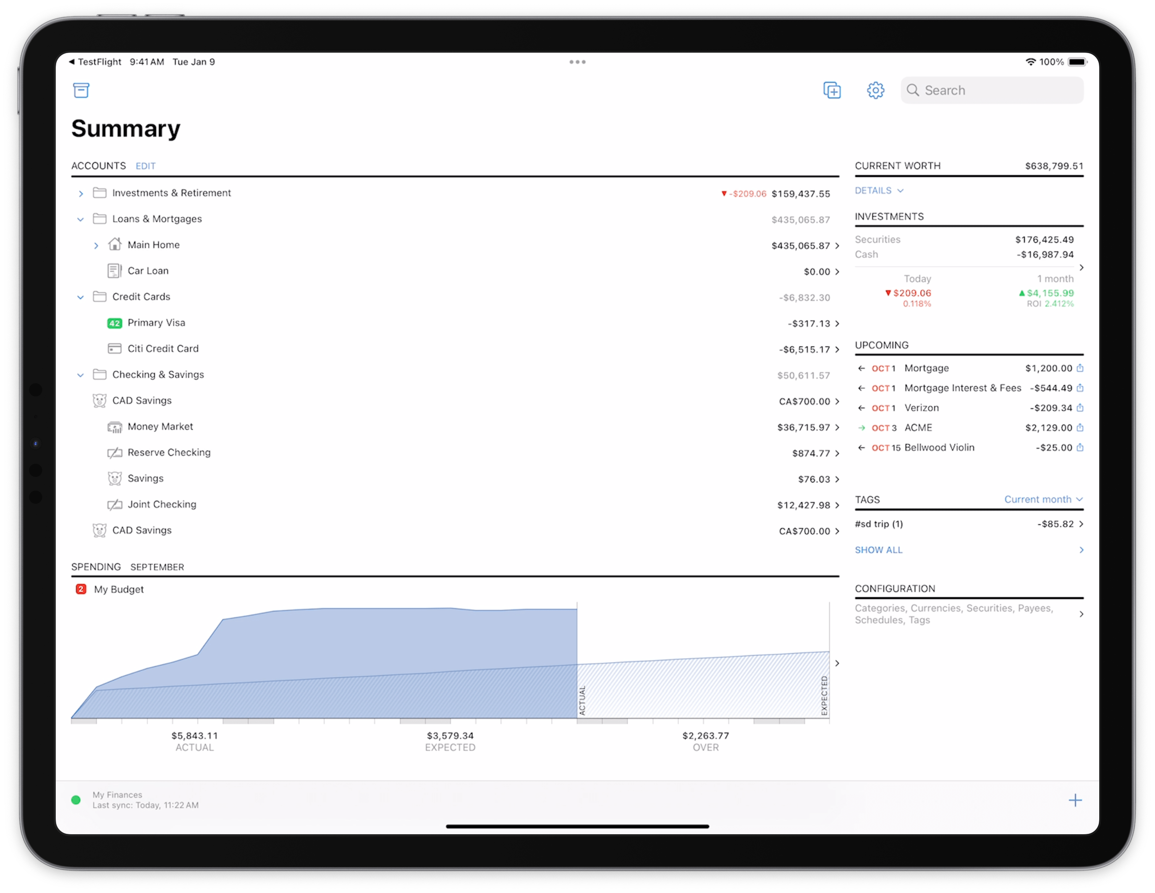
Task: Open the duplicate or copy icon
Action: (831, 91)
